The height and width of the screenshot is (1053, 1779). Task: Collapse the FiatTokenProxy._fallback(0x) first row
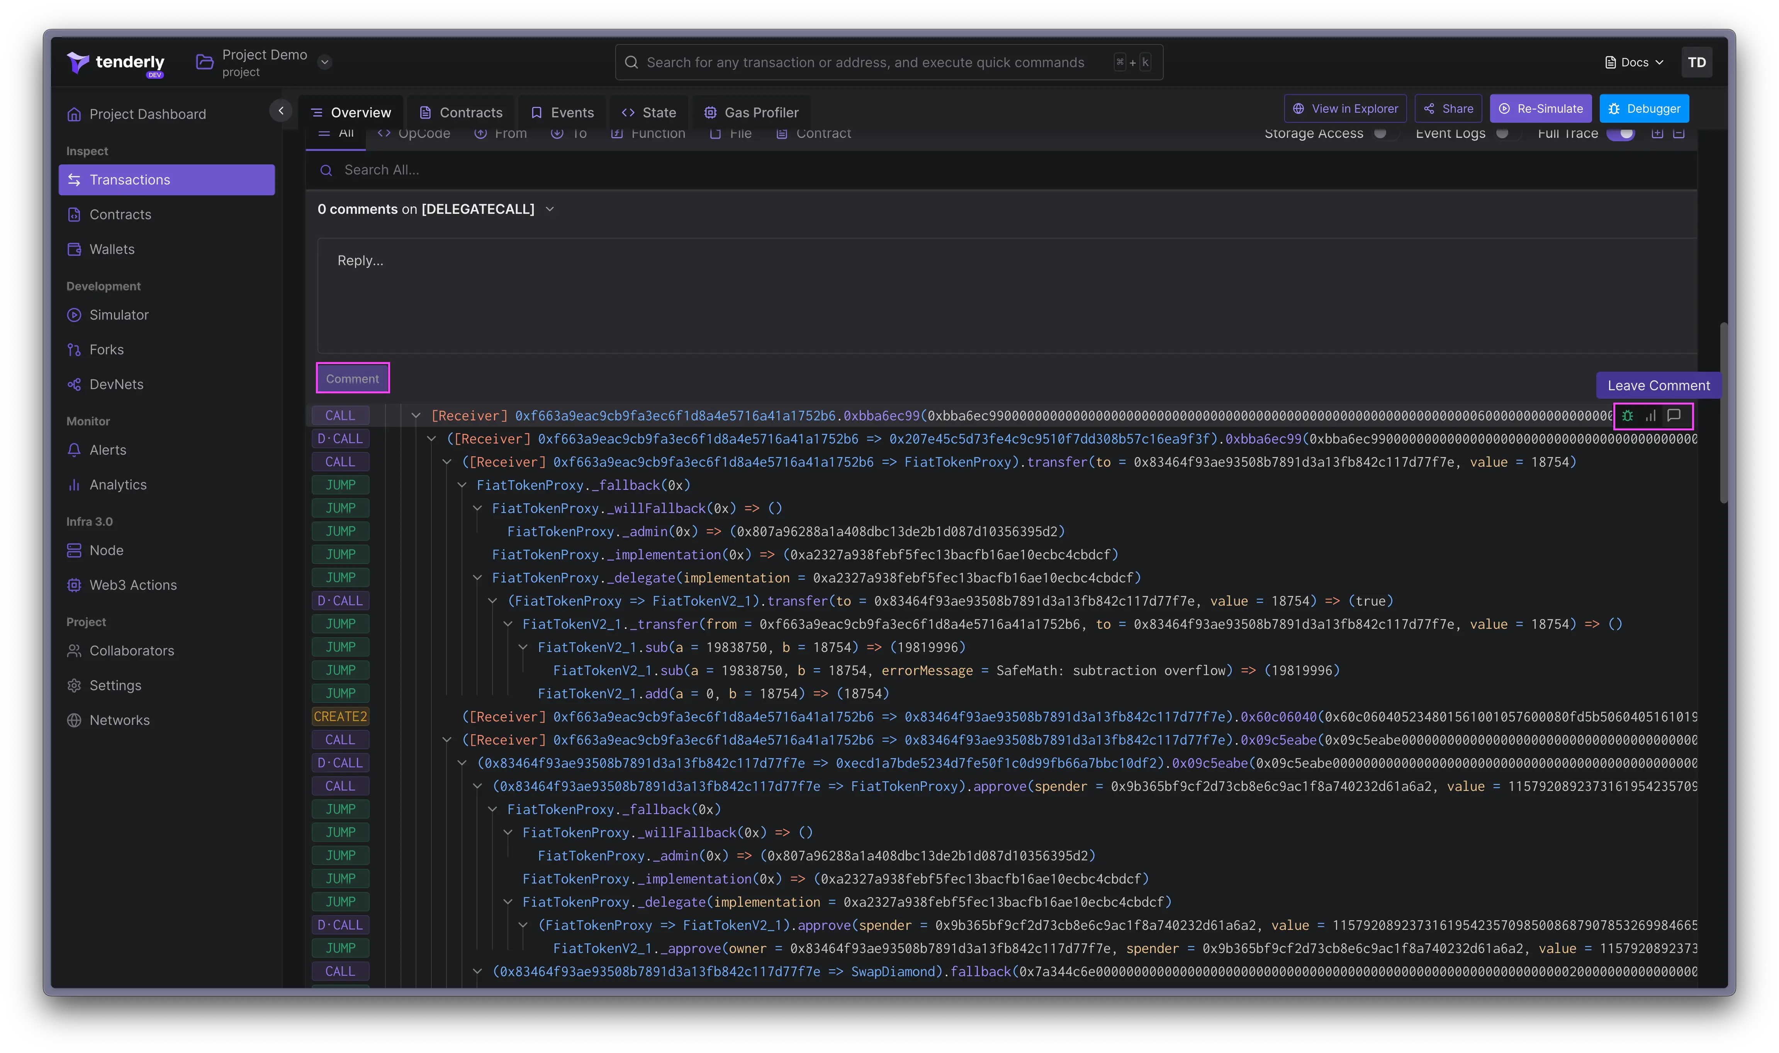(462, 485)
